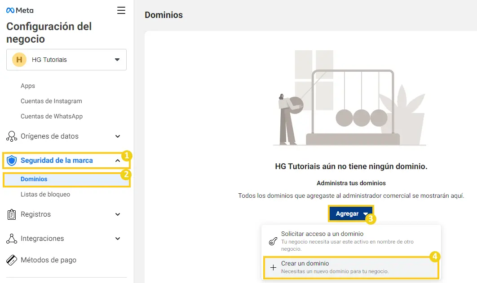Click the Orígenes de datos label

point(49,136)
